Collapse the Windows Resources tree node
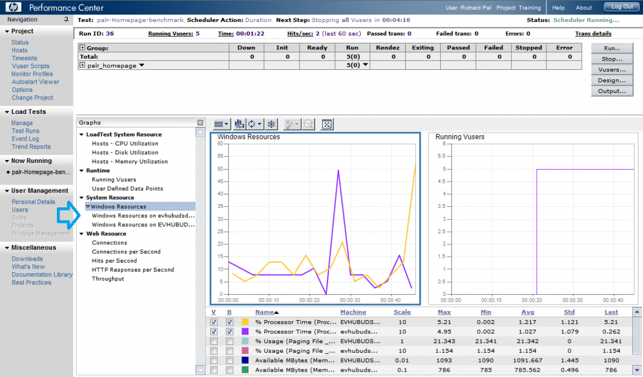The width and height of the screenshot is (643, 377). click(x=88, y=206)
